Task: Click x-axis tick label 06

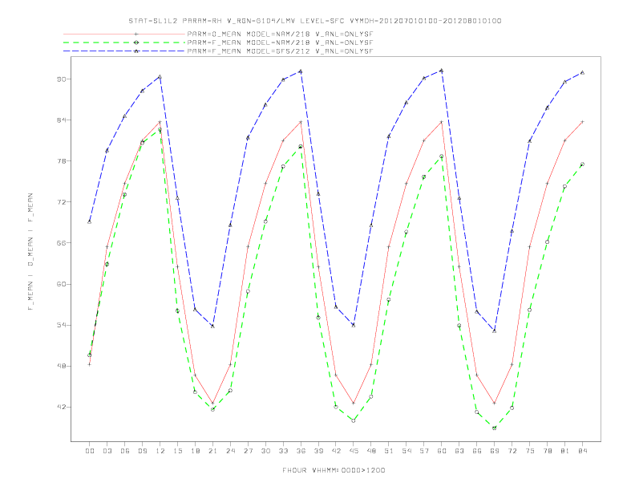Action: (x=125, y=451)
